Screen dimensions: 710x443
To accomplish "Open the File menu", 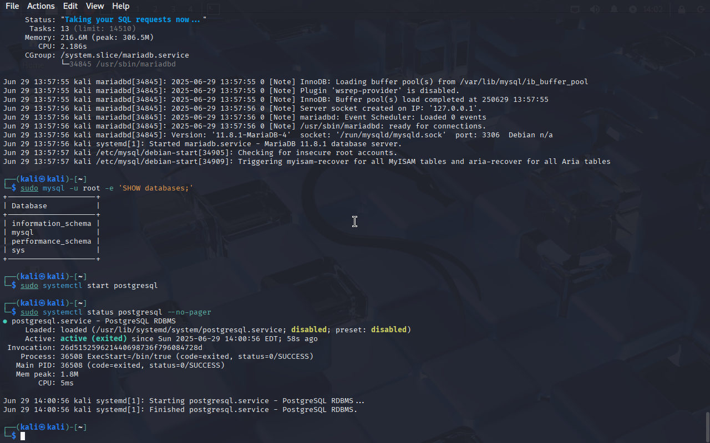I will [x=12, y=6].
